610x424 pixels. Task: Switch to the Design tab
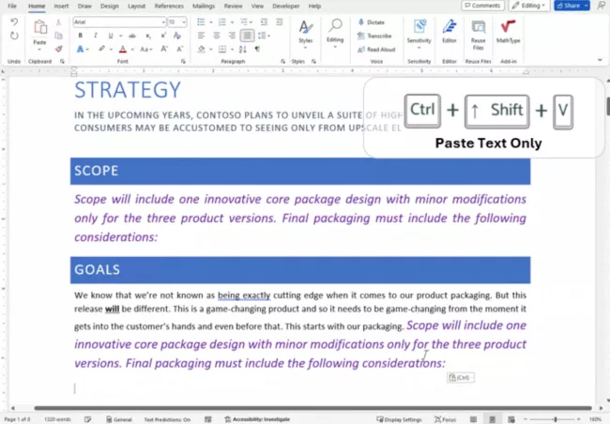[x=109, y=6]
